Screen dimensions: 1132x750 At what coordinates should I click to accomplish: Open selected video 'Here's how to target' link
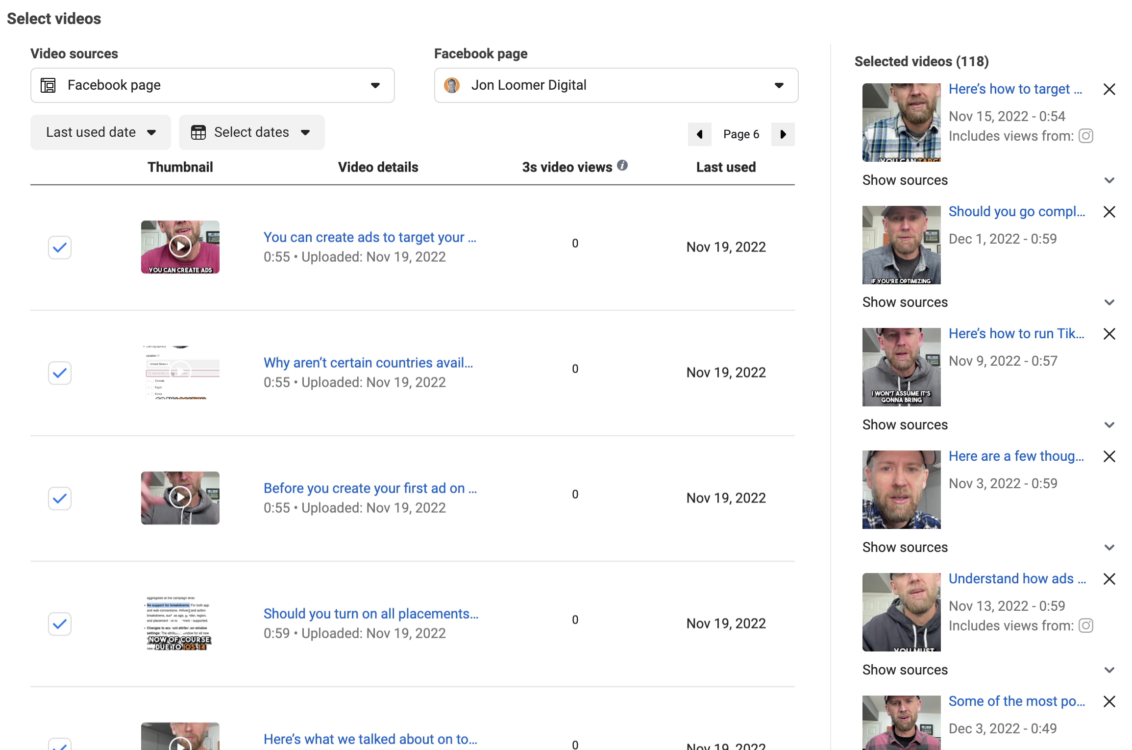(x=1015, y=89)
